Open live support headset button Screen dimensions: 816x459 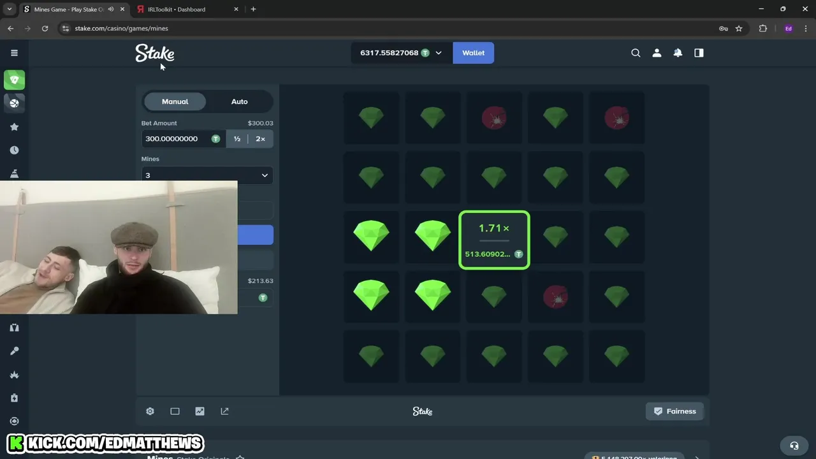pos(794,446)
